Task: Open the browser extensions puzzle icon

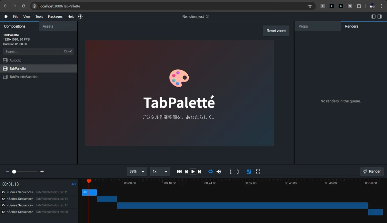Action: [x=359, y=6]
